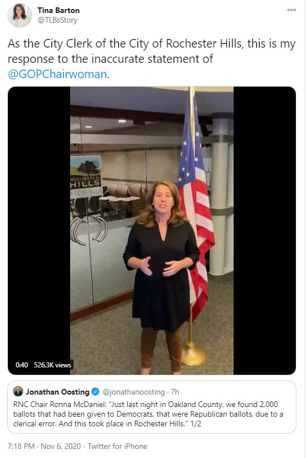Click the blue verified badge icon
This screenshot has width=306, height=458.
tap(96, 392)
